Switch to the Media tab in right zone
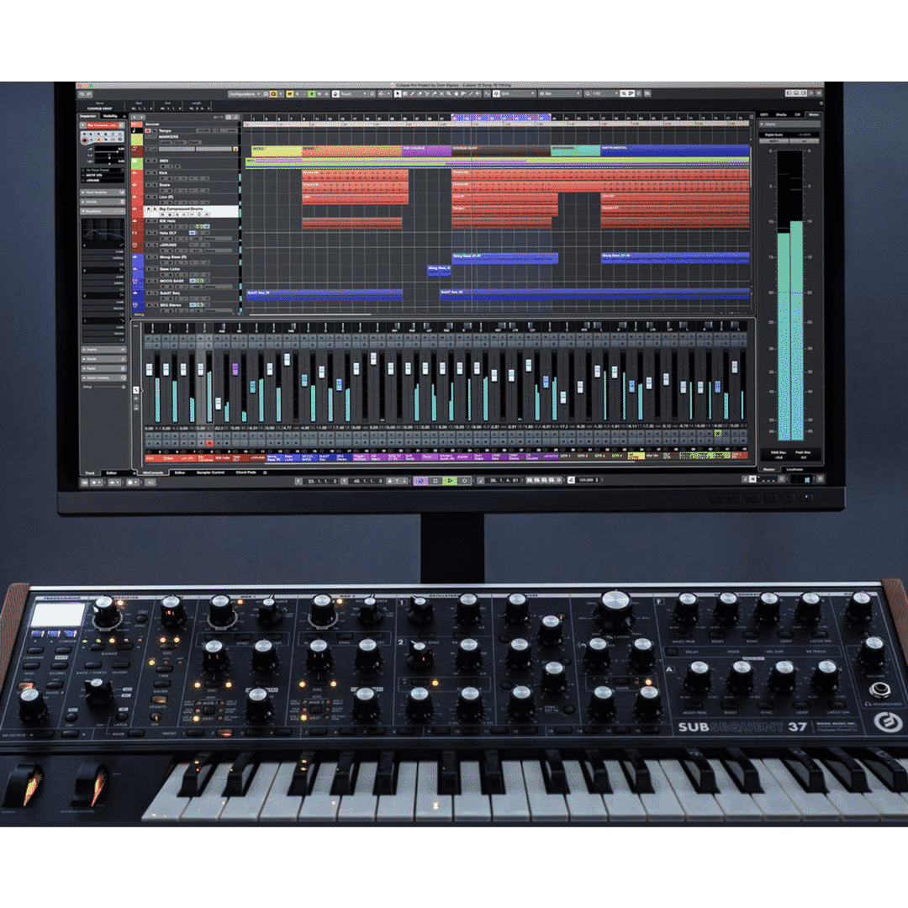The image size is (908, 908). [x=780, y=114]
